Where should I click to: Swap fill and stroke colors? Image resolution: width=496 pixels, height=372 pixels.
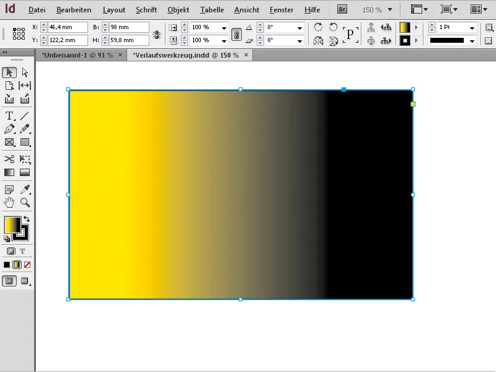pyautogui.click(x=27, y=219)
